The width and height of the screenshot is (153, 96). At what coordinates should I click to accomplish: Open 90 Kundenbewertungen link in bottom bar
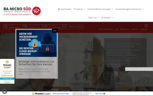[x=61, y=94]
